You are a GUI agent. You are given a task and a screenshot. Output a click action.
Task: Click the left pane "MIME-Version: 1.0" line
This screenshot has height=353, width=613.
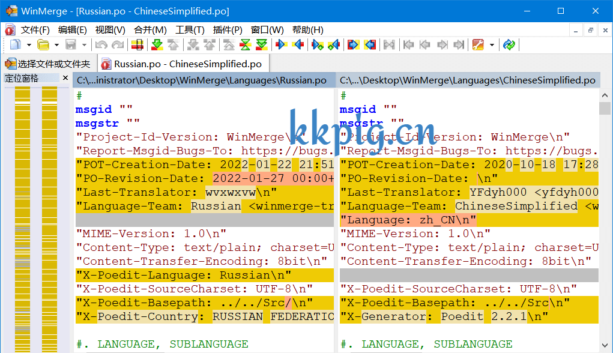pos(205,234)
